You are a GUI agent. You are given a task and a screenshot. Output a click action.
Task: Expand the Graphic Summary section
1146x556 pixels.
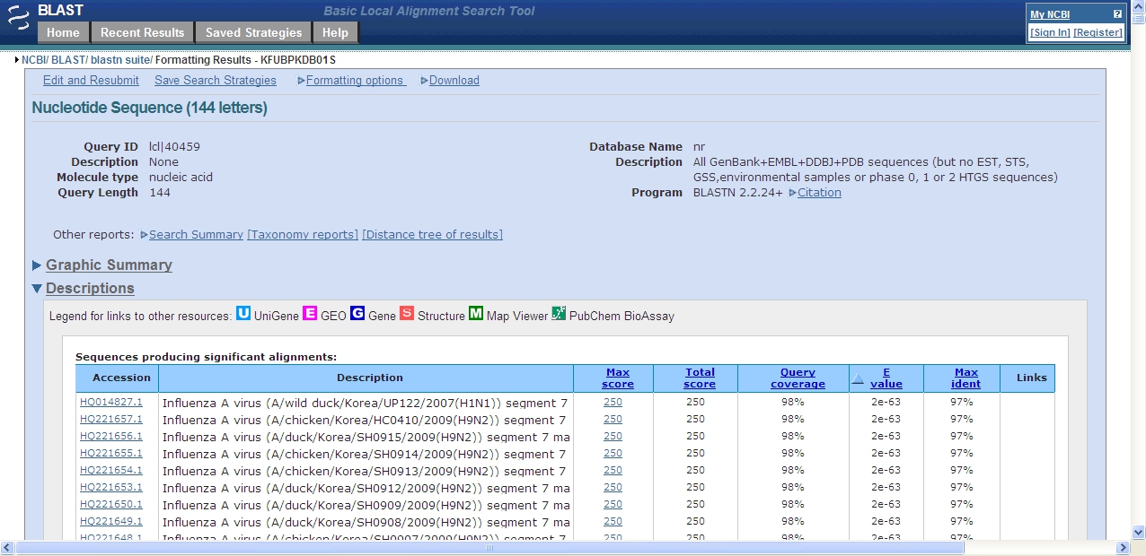coord(109,265)
